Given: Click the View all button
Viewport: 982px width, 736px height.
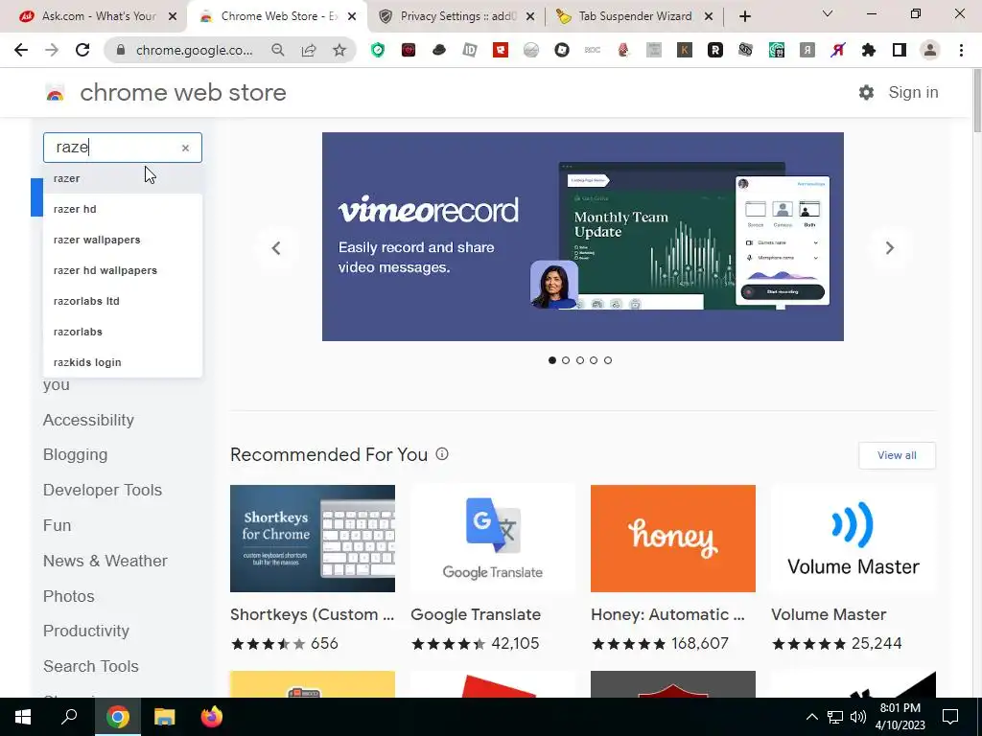Looking at the screenshot, I should [x=897, y=455].
